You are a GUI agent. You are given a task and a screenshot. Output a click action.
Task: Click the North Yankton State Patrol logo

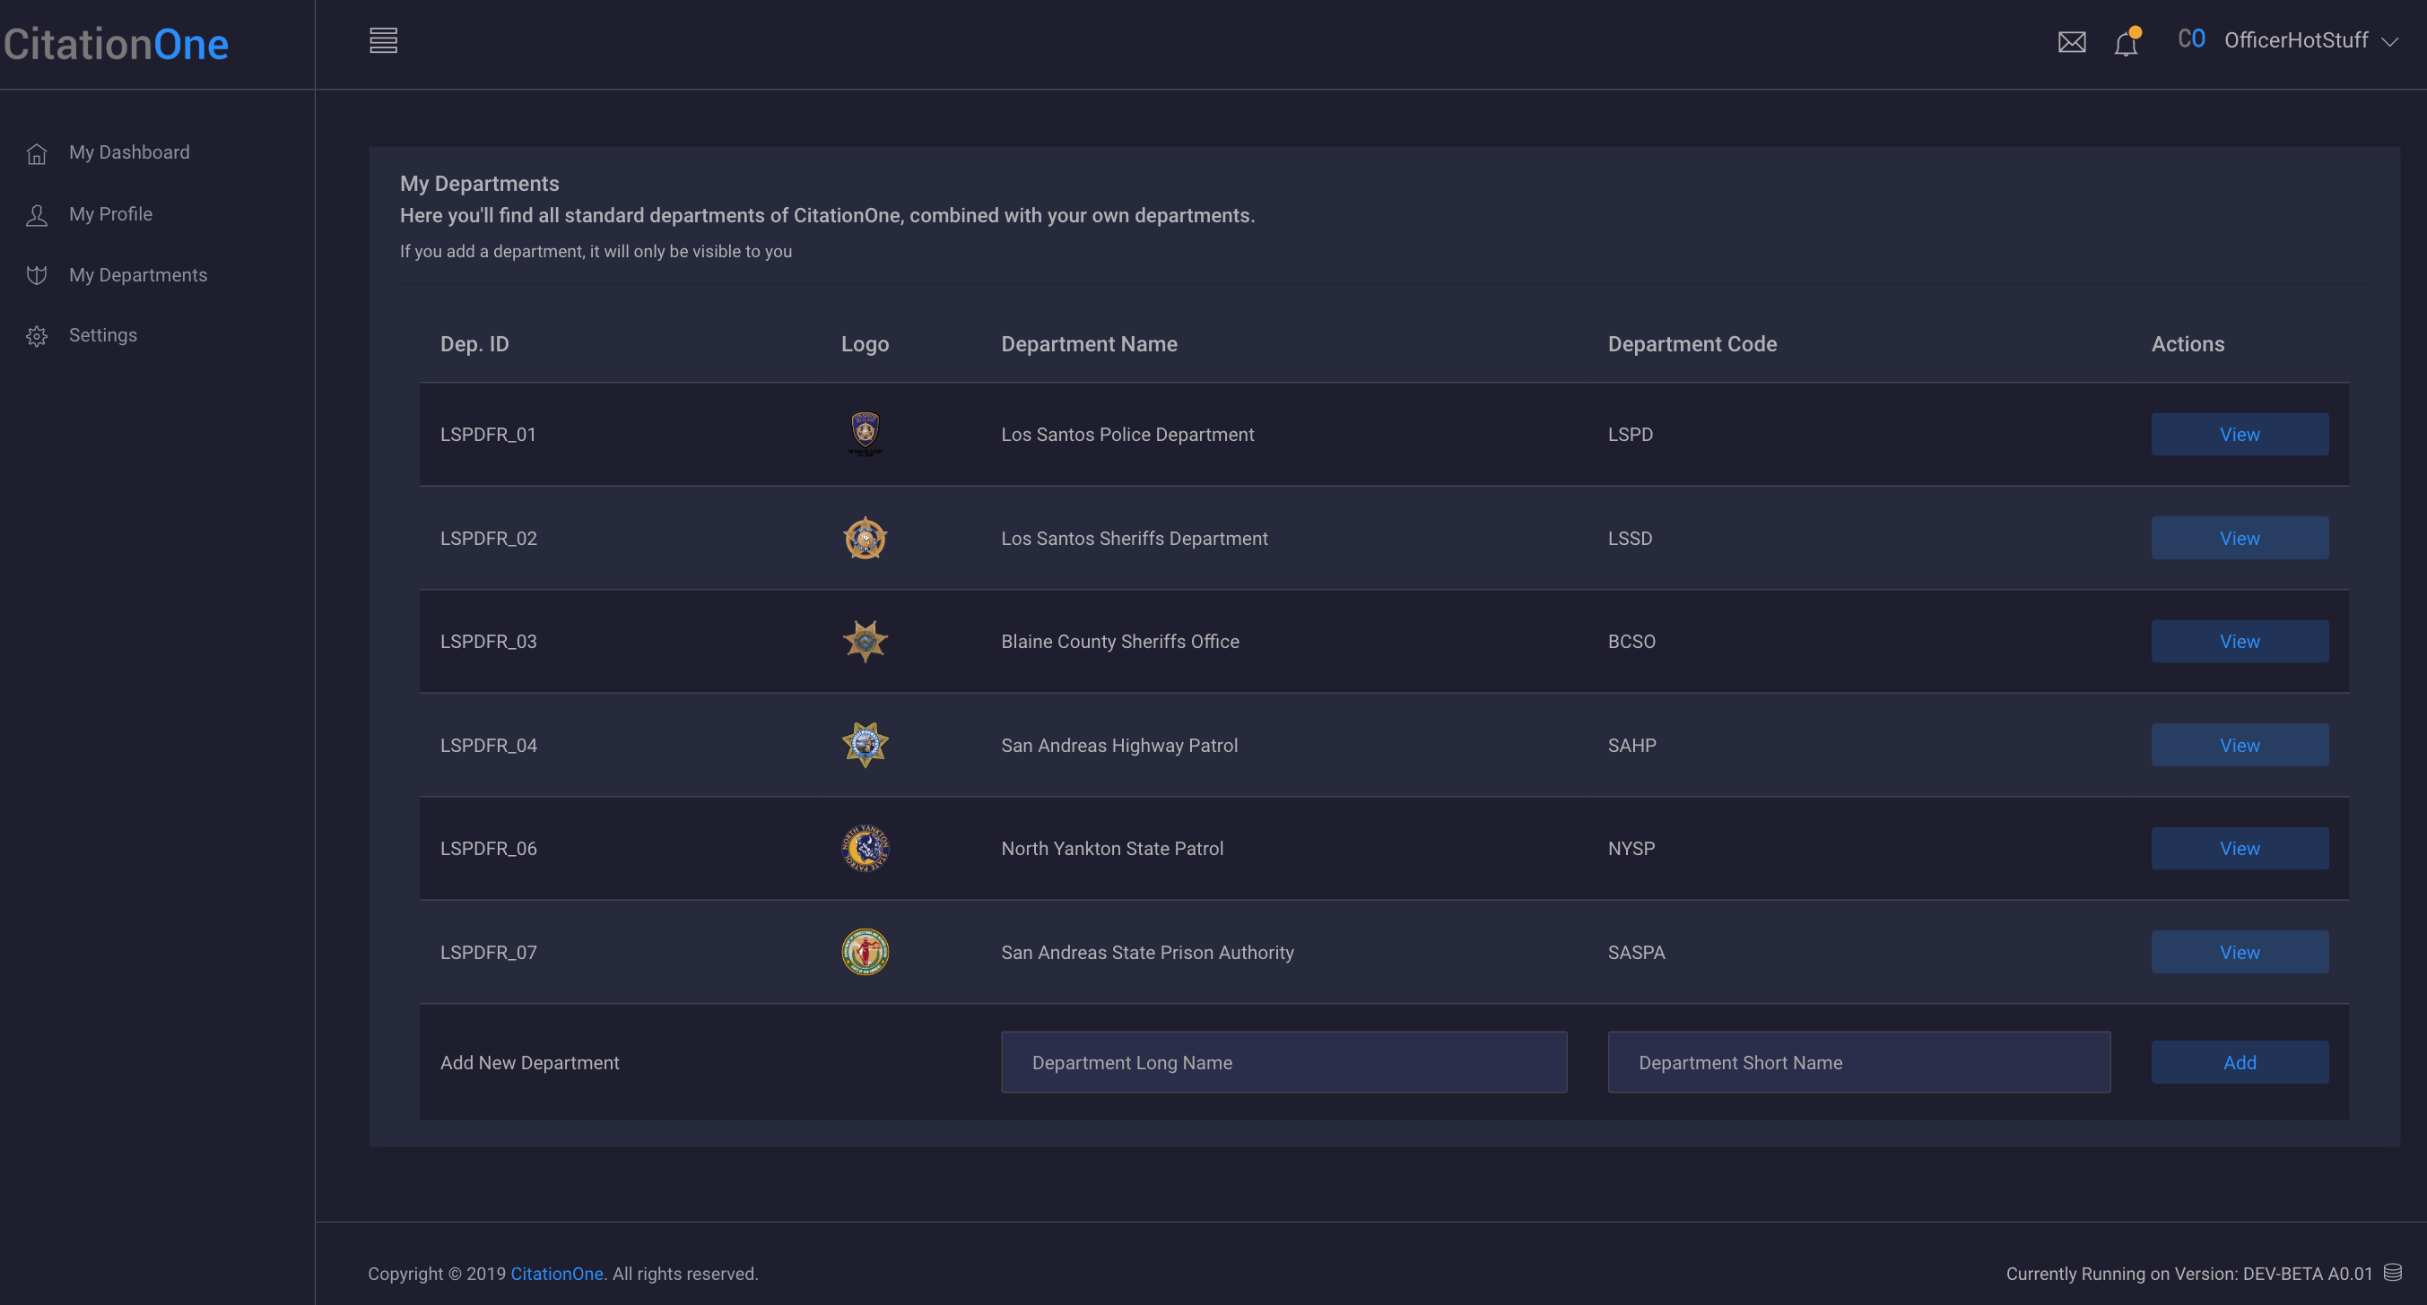(864, 847)
